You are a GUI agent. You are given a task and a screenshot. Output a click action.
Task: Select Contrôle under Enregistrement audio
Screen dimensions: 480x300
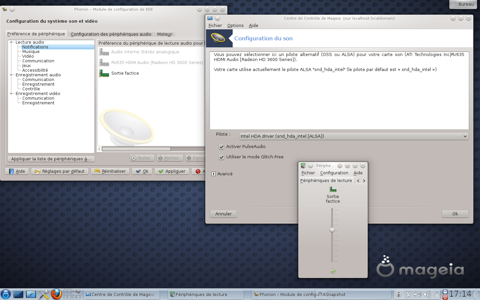pos(31,89)
